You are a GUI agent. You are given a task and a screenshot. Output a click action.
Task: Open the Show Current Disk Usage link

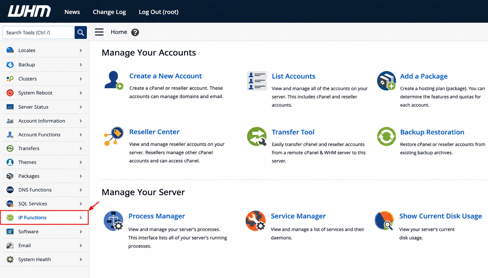coord(441,216)
